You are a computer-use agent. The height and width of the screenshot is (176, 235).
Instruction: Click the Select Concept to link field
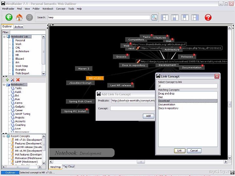pos(188,86)
